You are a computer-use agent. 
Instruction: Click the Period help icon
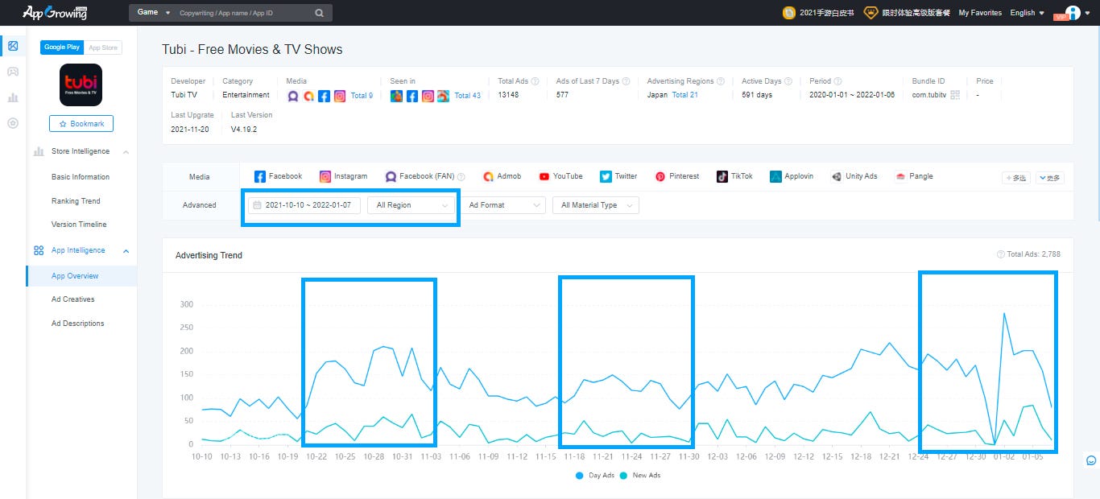[838, 81]
